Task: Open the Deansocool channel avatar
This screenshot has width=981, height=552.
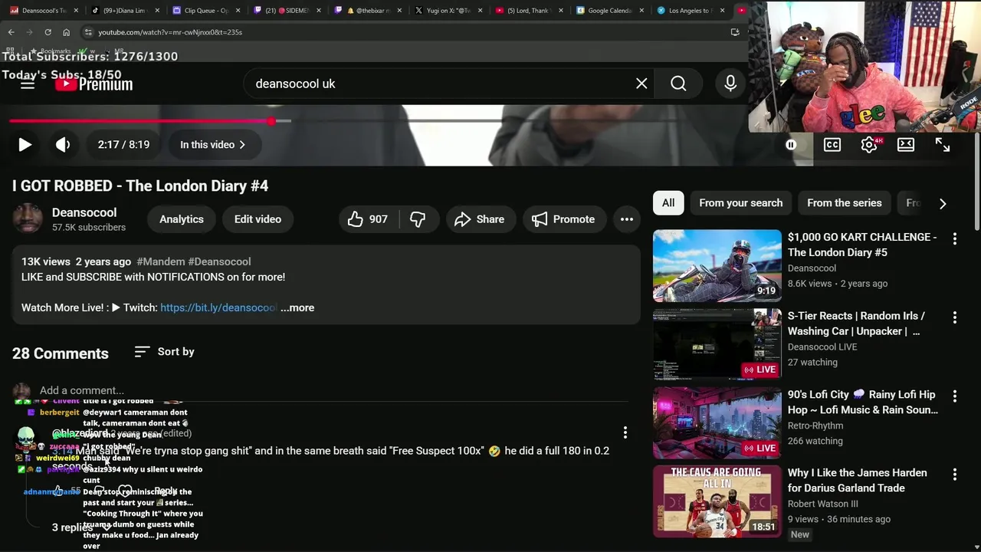Action: 28,219
